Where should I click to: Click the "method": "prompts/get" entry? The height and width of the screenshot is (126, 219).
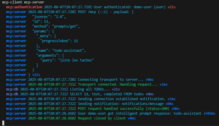click(x=56, y=26)
